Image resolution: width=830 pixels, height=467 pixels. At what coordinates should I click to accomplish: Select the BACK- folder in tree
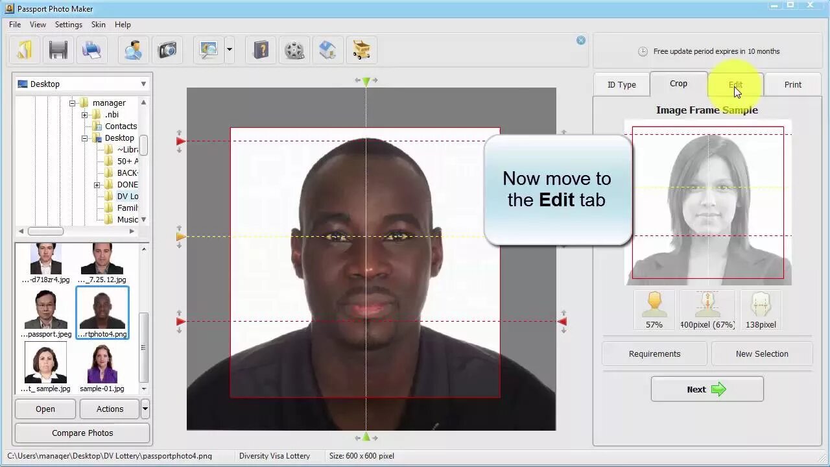point(128,173)
